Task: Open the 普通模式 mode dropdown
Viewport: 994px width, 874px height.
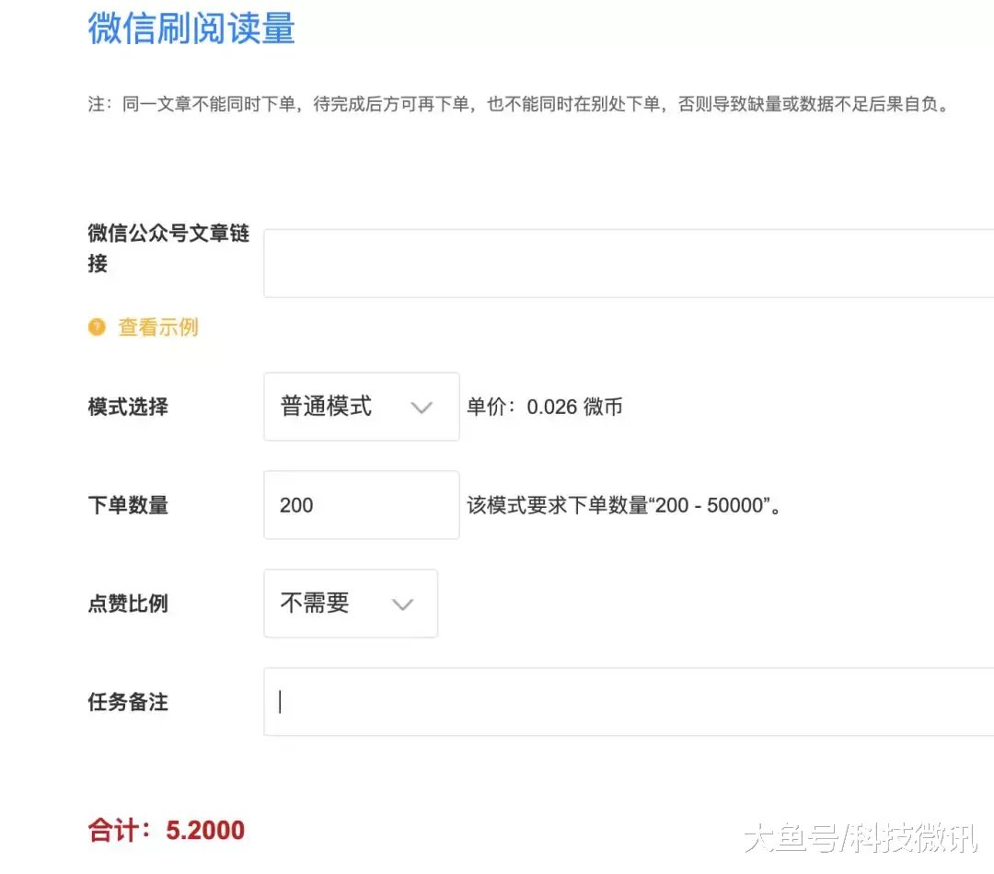Action: (x=361, y=407)
